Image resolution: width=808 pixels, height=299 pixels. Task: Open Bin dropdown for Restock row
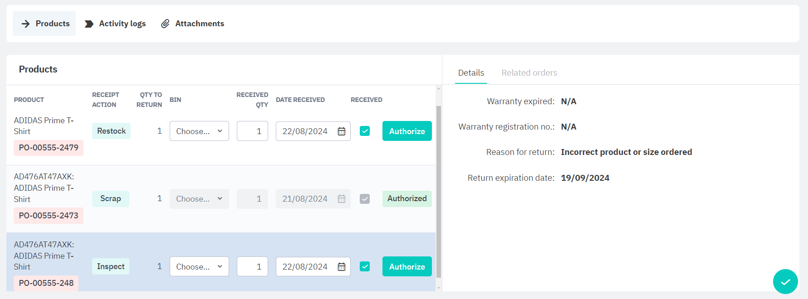199,131
